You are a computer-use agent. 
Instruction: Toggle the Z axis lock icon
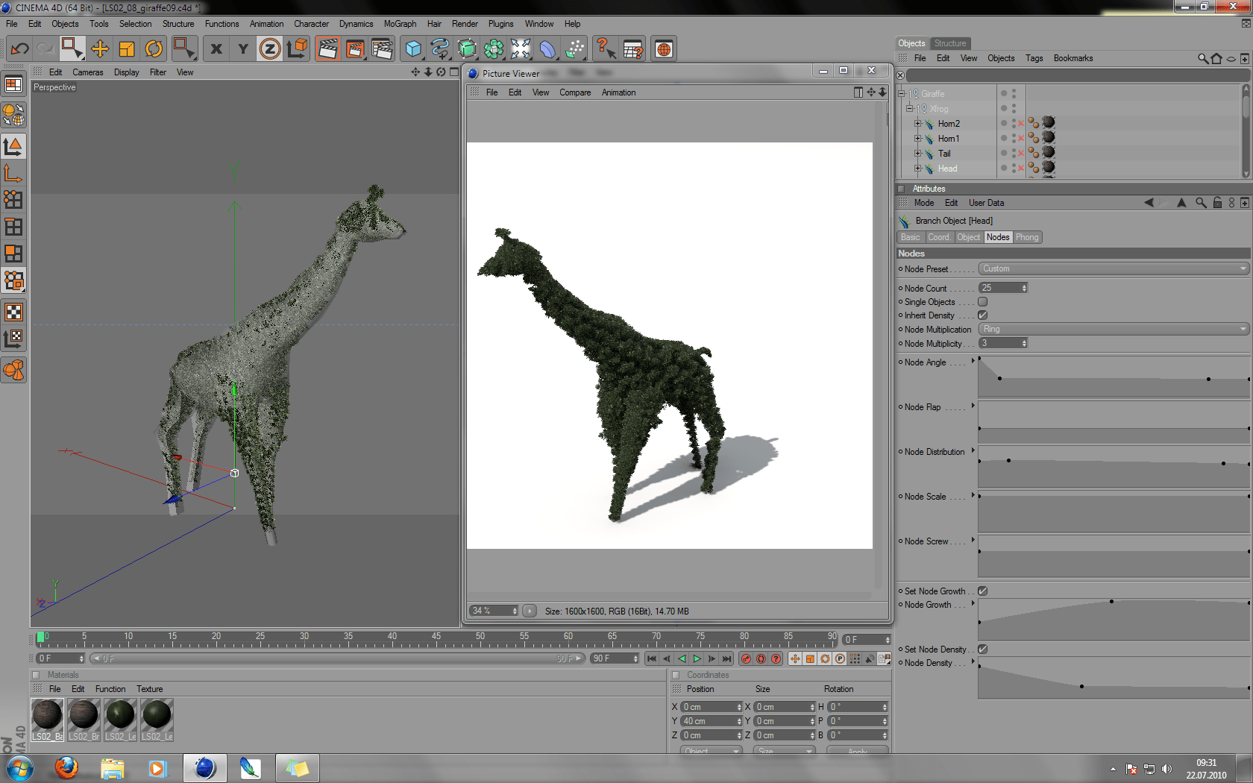[x=269, y=48]
